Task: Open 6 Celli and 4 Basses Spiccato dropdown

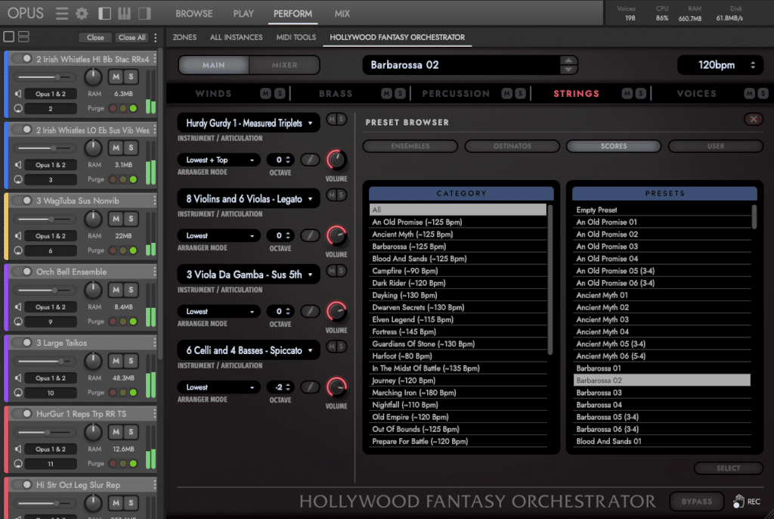Action: 249,350
